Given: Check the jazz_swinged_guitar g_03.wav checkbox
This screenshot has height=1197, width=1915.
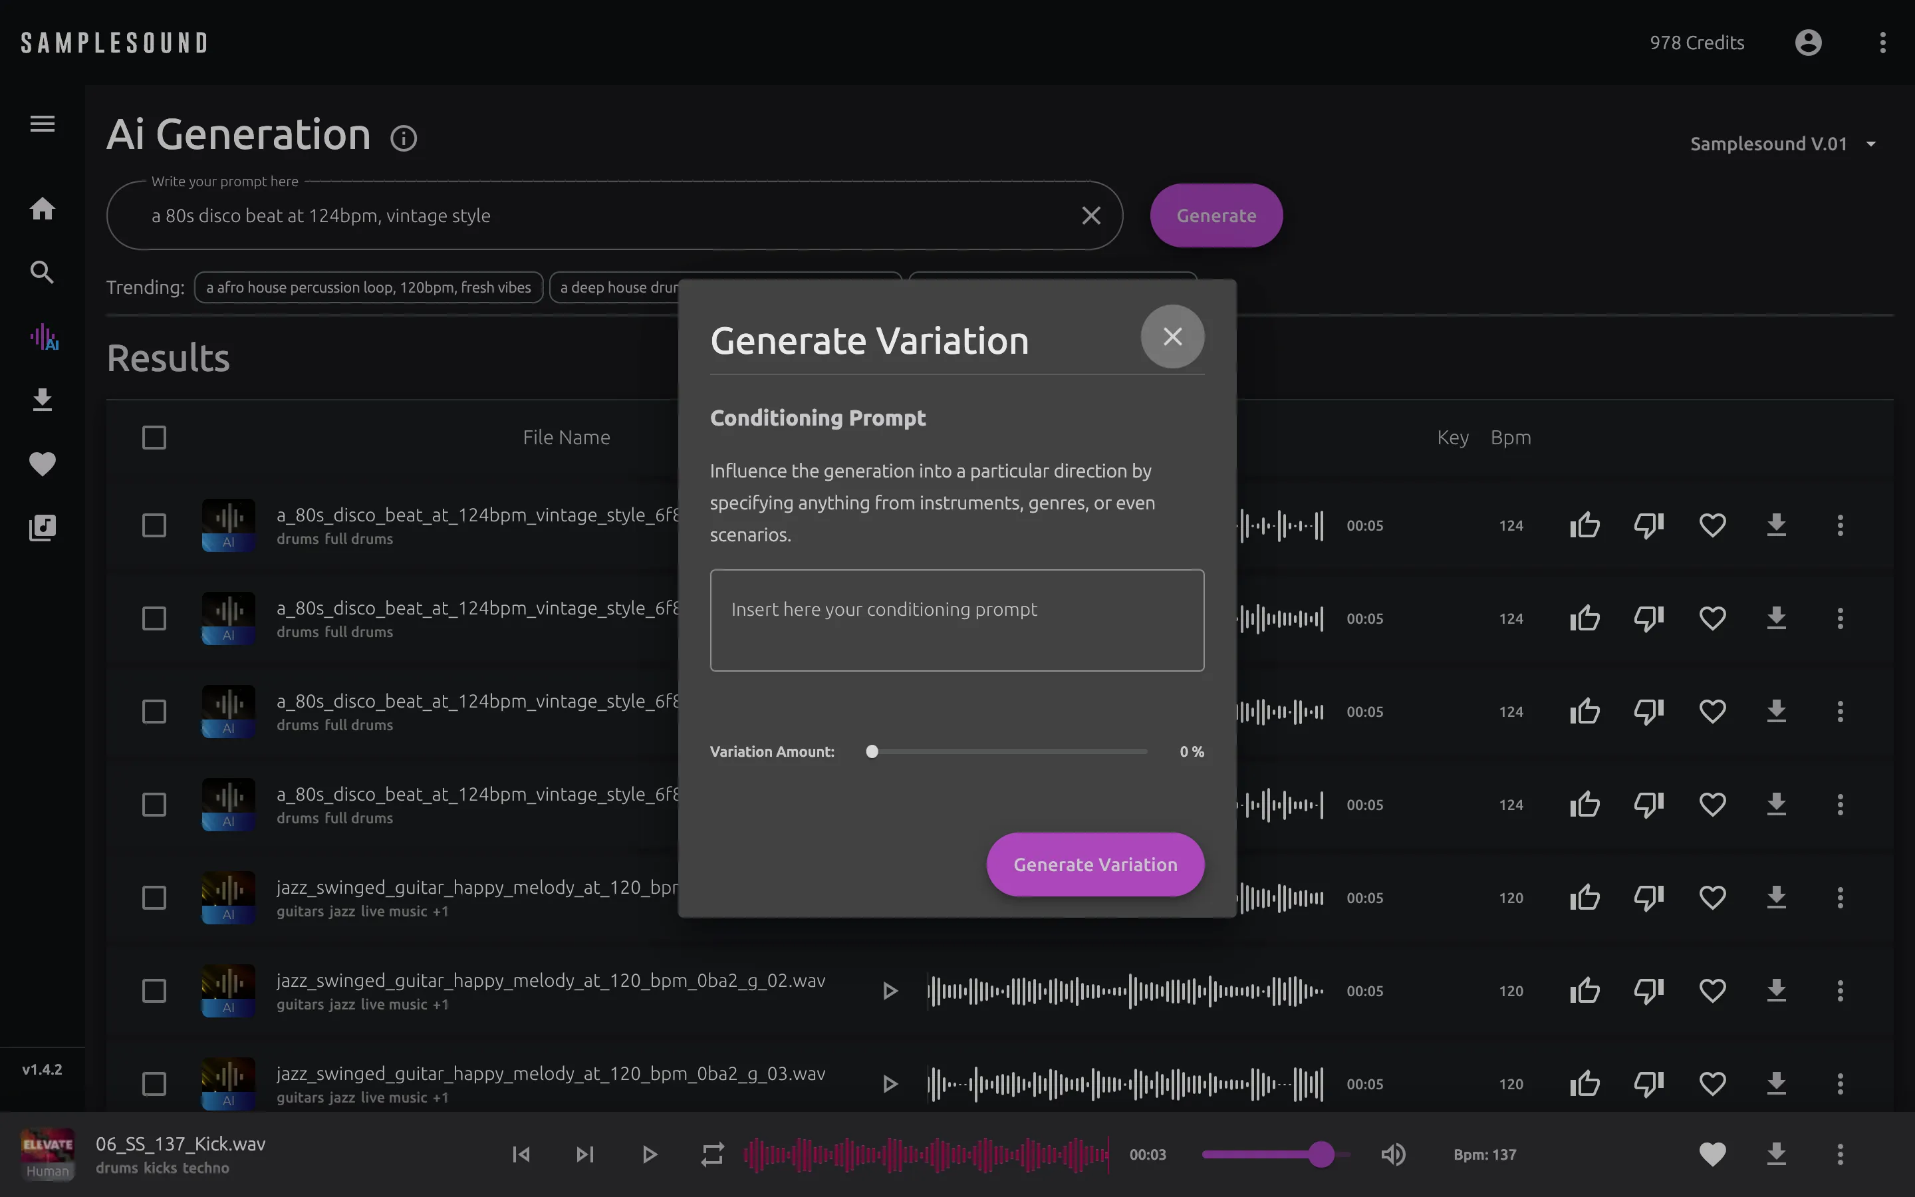Looking at the screenshot, I should point(154,1084).
